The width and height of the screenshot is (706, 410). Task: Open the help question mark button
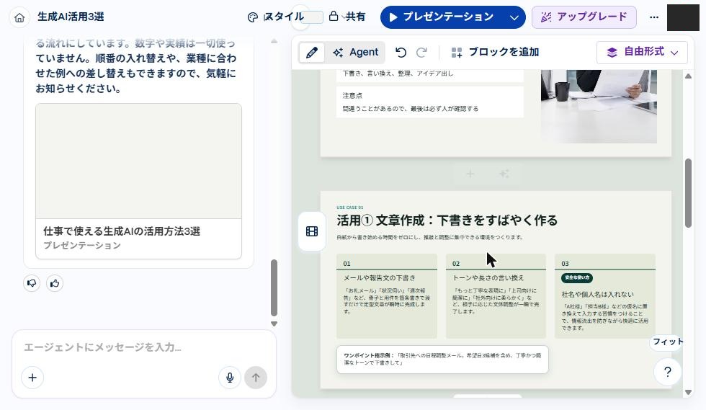pos(667,372)
